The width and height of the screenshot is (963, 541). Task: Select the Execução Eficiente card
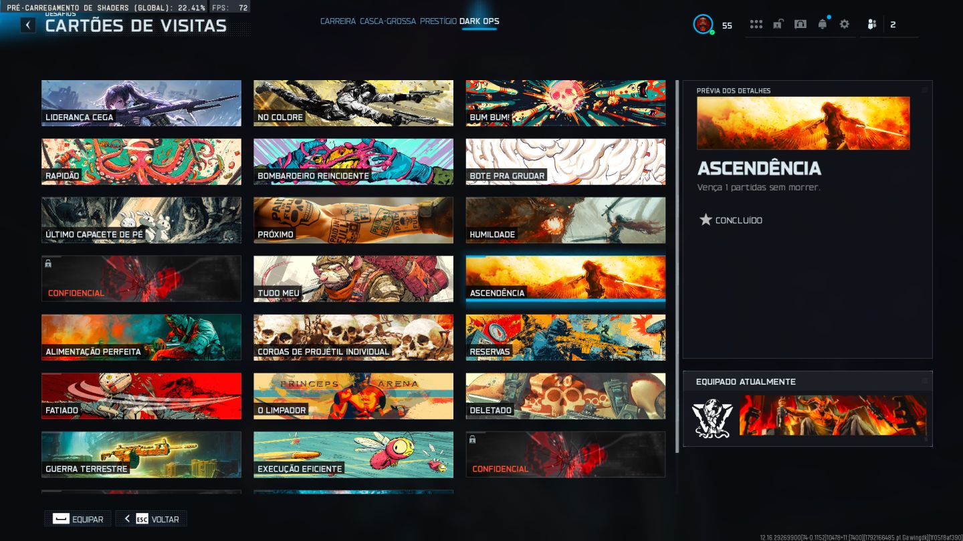[353, 454]
